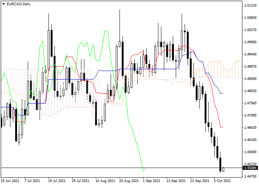Click the 1 Sep 2021 date label
This screenshot has width=259, height=185.
152,181
